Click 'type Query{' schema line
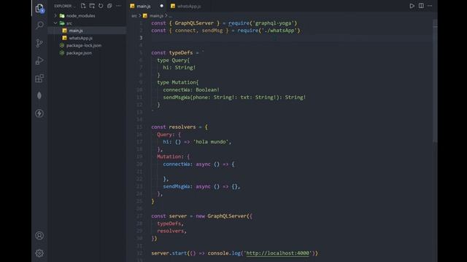The image size is (467, 262). 174,60
